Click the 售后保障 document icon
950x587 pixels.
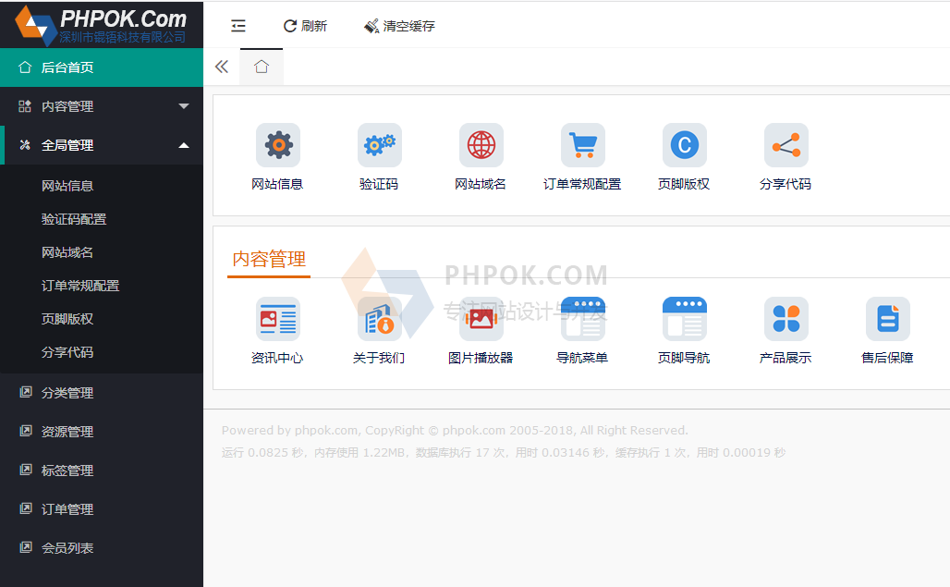pyautogui.click(x=887, y=319)
